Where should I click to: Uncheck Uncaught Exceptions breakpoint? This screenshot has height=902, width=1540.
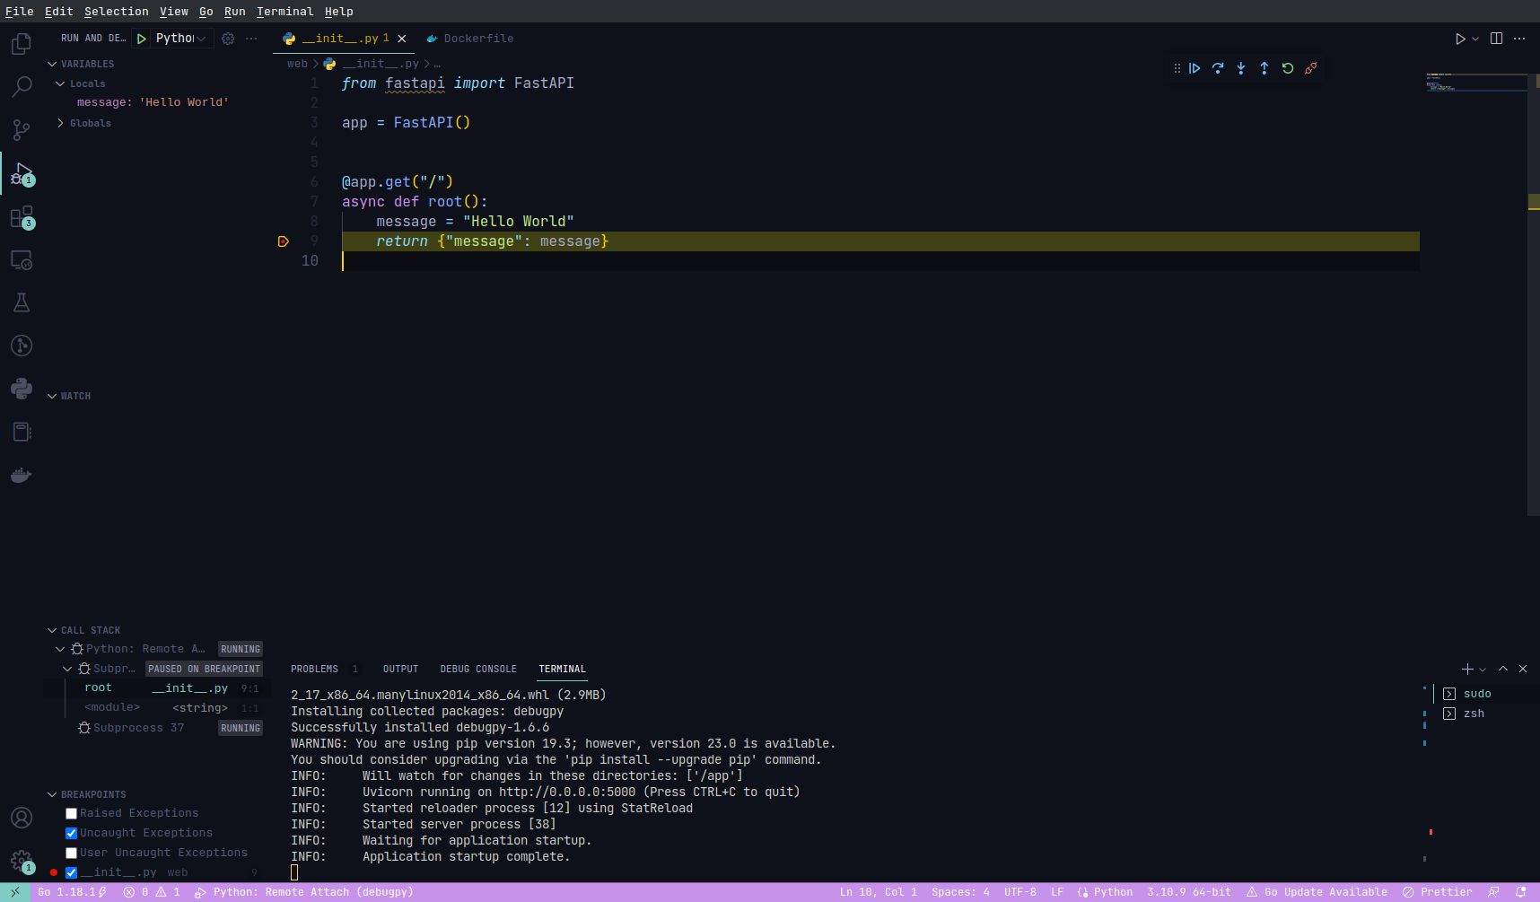pos(72,834)
